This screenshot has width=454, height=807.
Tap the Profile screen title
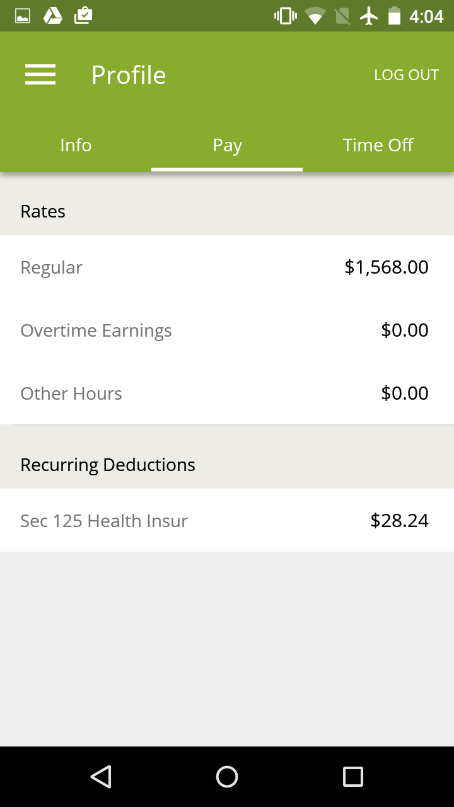tap(129, 75)
